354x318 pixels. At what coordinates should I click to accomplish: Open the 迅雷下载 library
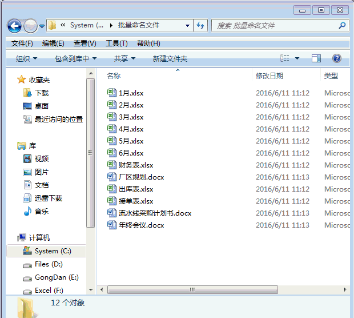(x=43, y=198)
